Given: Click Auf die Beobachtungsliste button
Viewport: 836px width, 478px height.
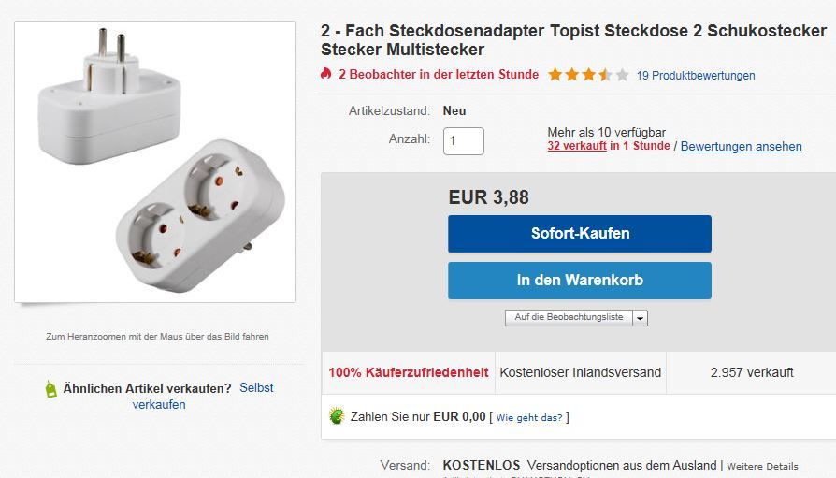Looking at the screenshot, I should coord(569,318).
